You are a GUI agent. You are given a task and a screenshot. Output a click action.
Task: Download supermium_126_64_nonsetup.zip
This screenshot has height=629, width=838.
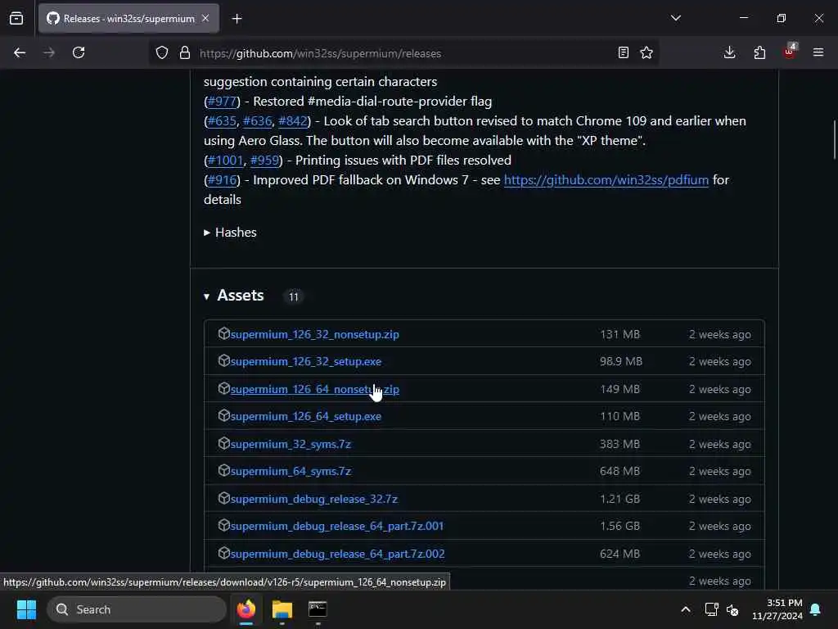click(x=315, y=389)
